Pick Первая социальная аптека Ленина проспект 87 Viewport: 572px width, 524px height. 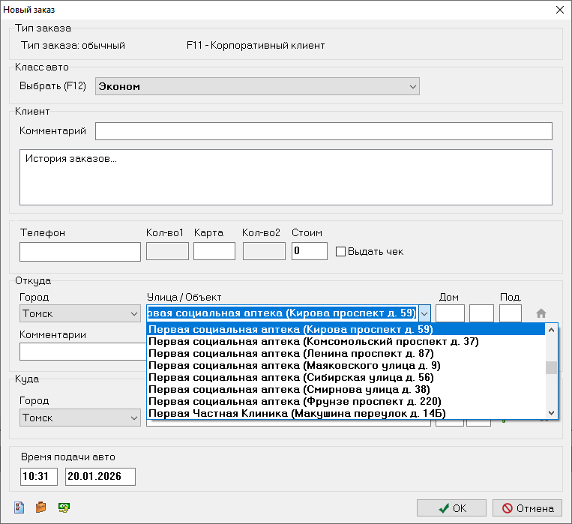coord(292,354)
